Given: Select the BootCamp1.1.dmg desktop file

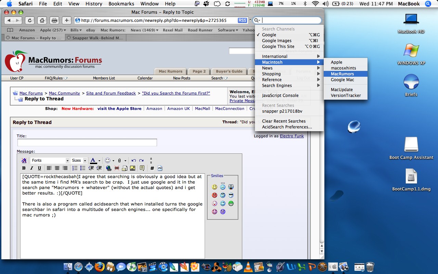Looking at the screenshot, I should (411, 180).
